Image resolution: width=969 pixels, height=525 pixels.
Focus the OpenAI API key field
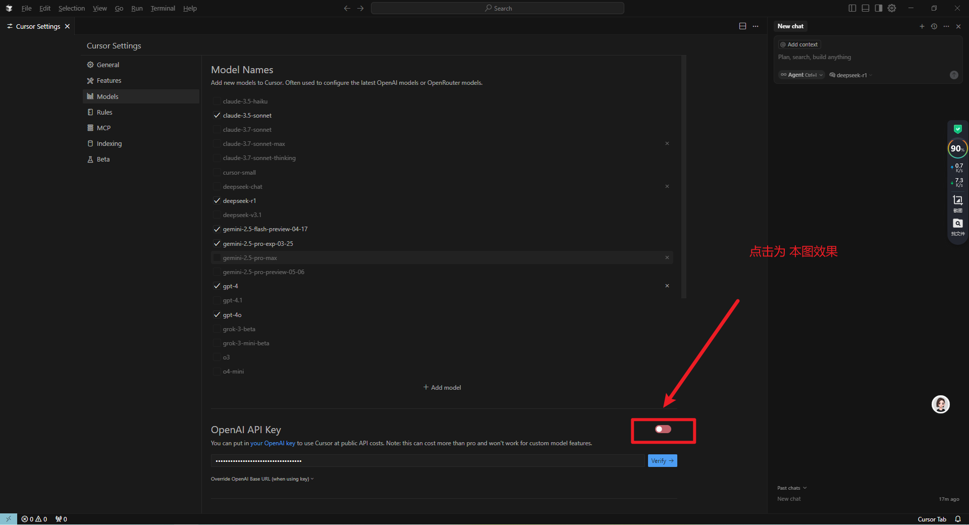(428, 461)
